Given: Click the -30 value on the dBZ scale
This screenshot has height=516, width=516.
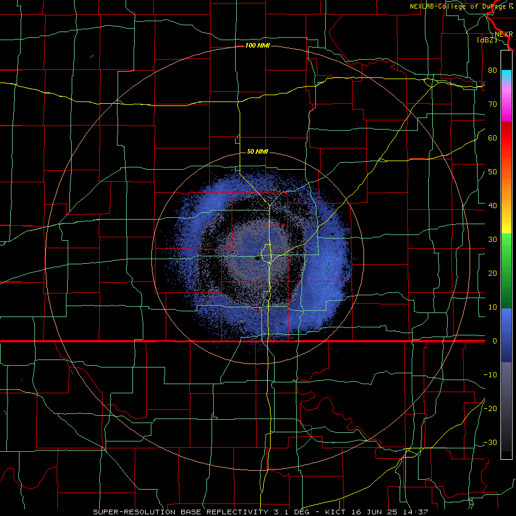Looking at the screenshot, I should [490, 442].
